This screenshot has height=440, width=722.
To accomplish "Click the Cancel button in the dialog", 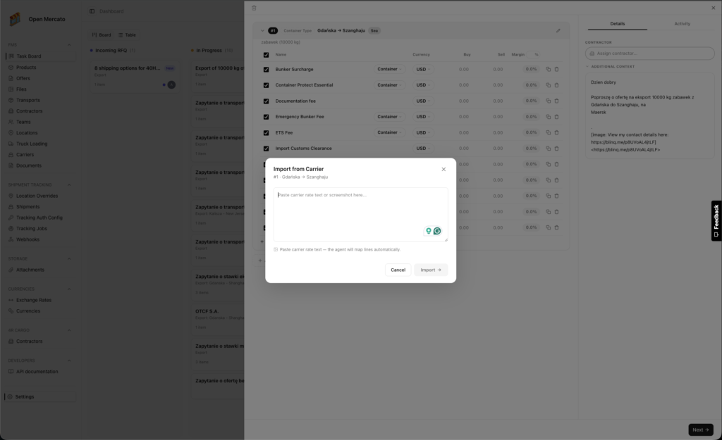I will point(398,270).
